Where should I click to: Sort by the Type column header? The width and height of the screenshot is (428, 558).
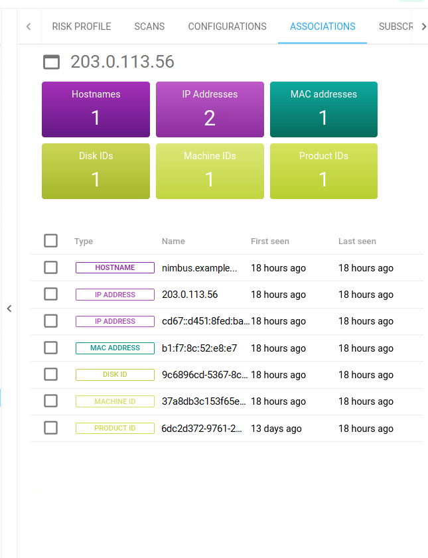(84, 242)
